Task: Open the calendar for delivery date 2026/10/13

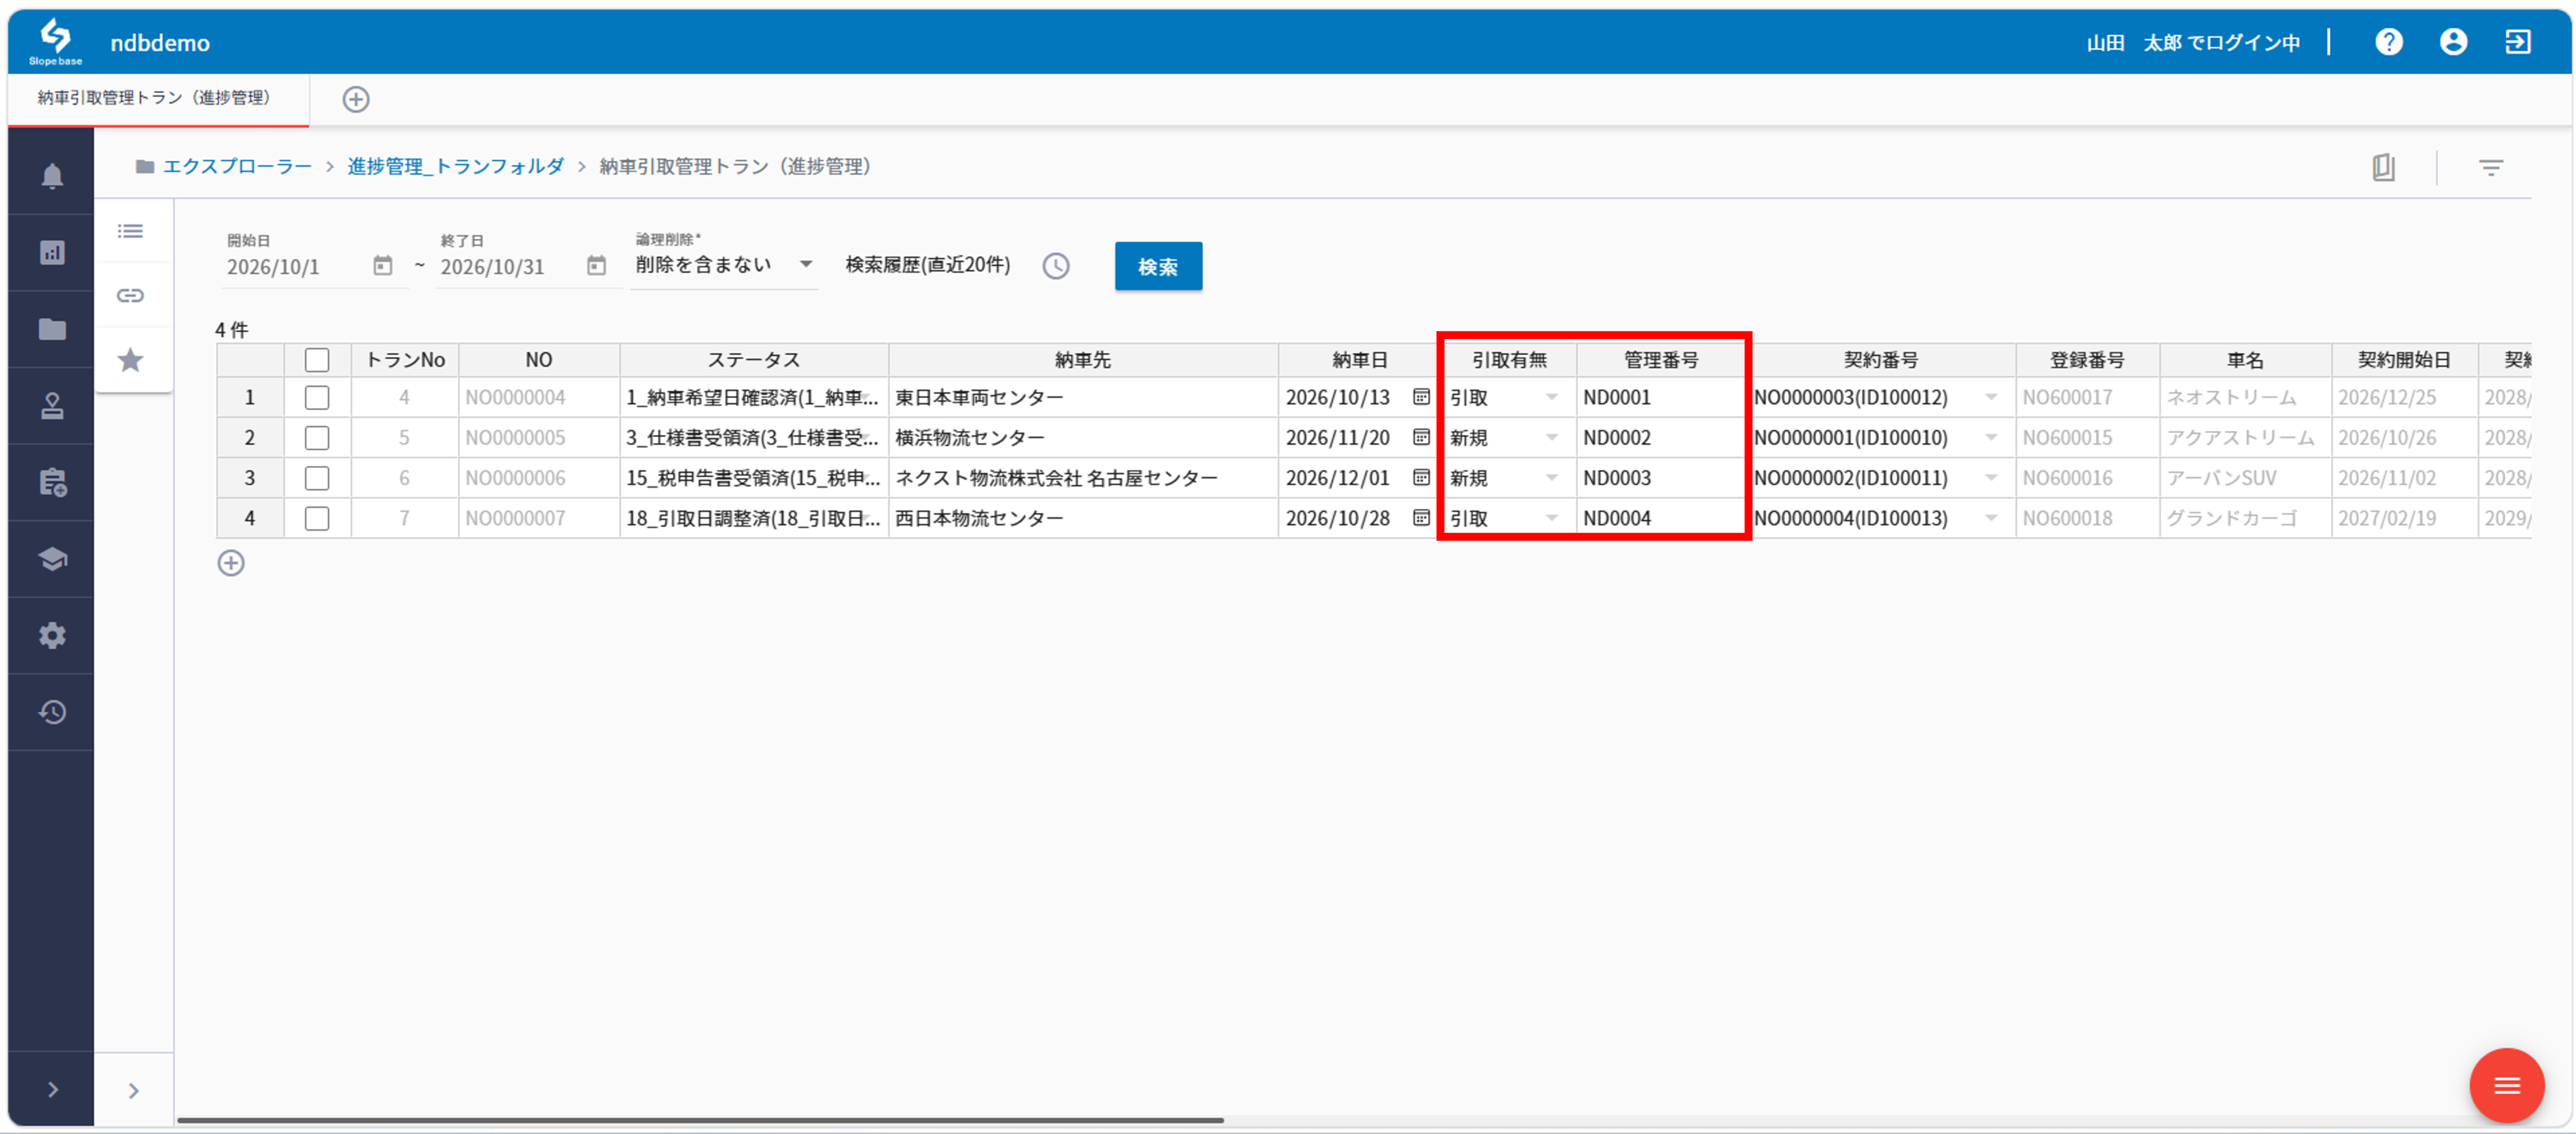Action: (x=1420, y=397)
